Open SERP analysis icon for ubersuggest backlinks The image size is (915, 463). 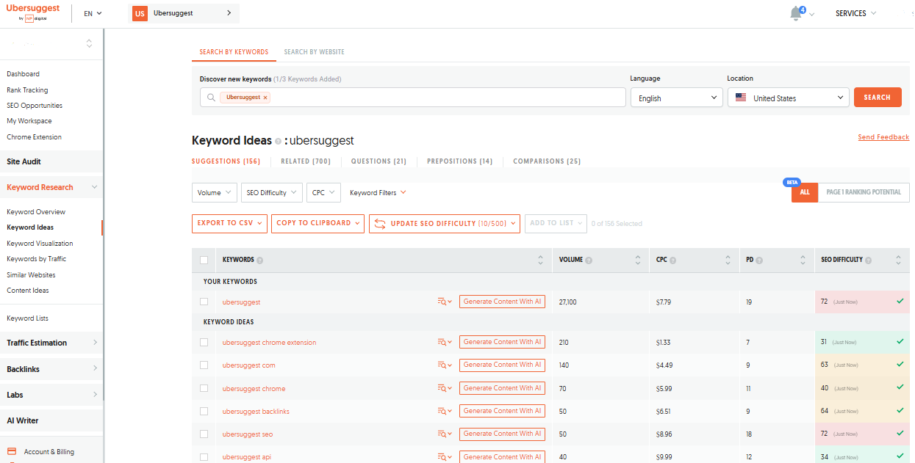444,411
